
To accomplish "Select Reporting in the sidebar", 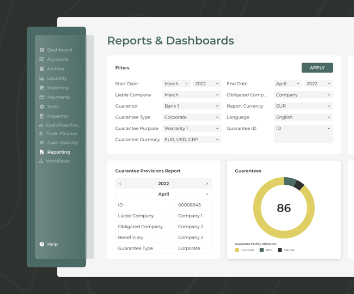I will (59, 152).
